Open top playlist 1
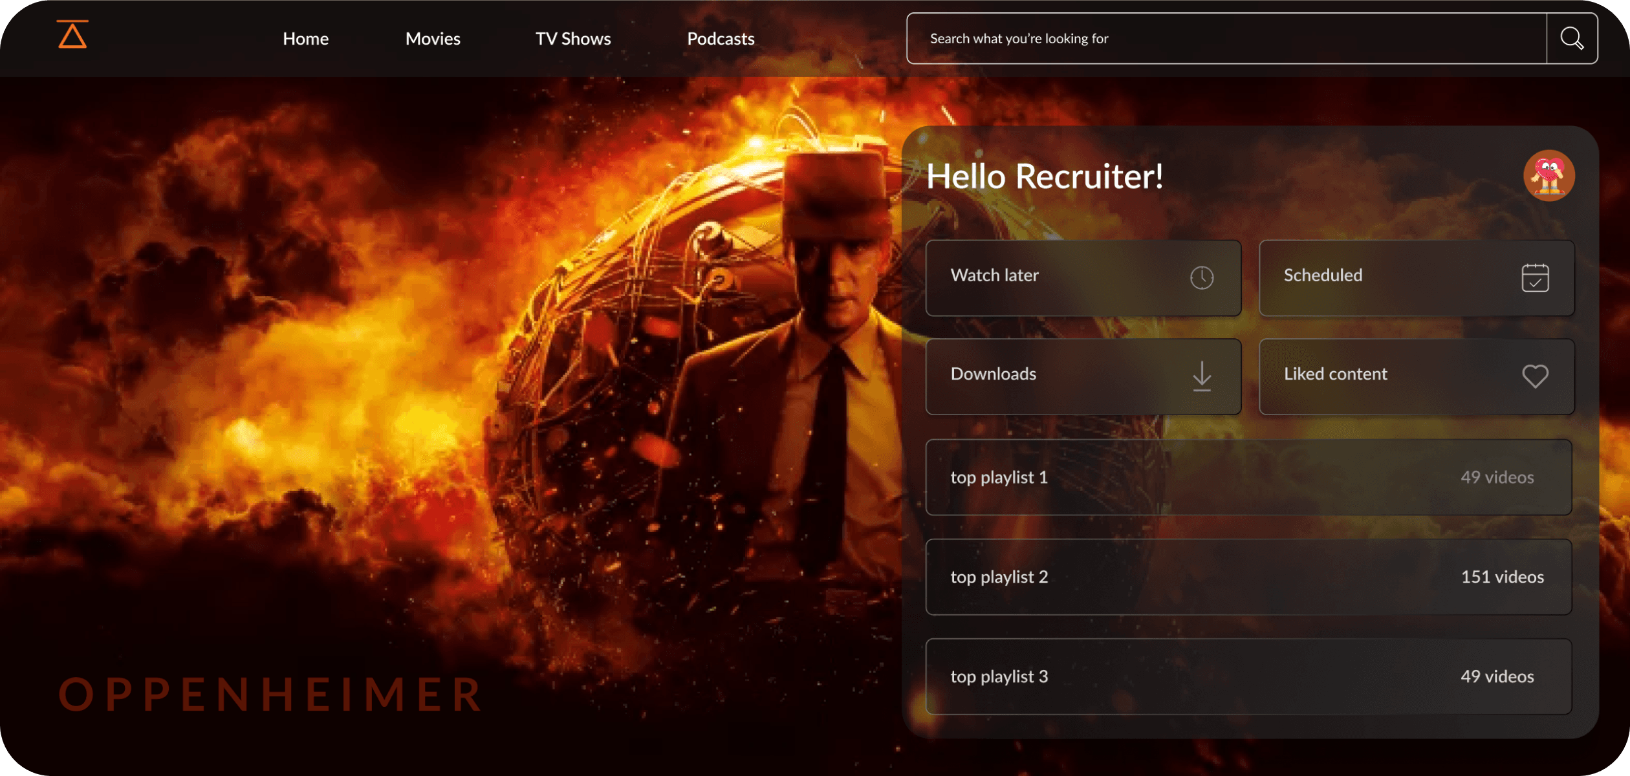Image resolution: width=1630 pixels, height=776 pixels. pyautogui.click(x=1248, y=477)
